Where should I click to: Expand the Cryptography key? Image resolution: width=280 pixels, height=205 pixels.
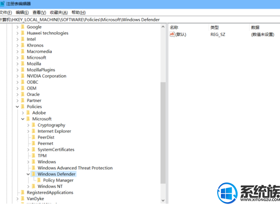[28, 125]
